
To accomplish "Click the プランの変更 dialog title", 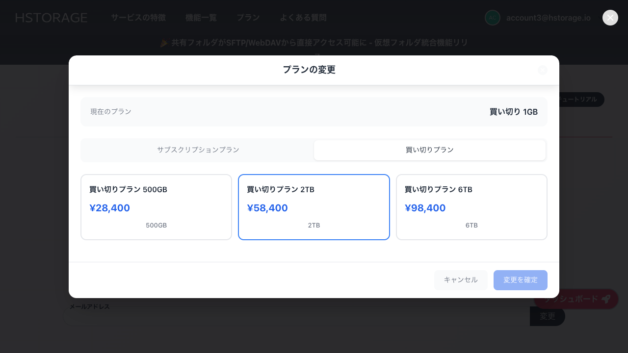I will [x=309, y=70].
